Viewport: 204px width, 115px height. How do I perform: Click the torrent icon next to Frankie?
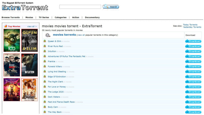[x=45, y=61]
